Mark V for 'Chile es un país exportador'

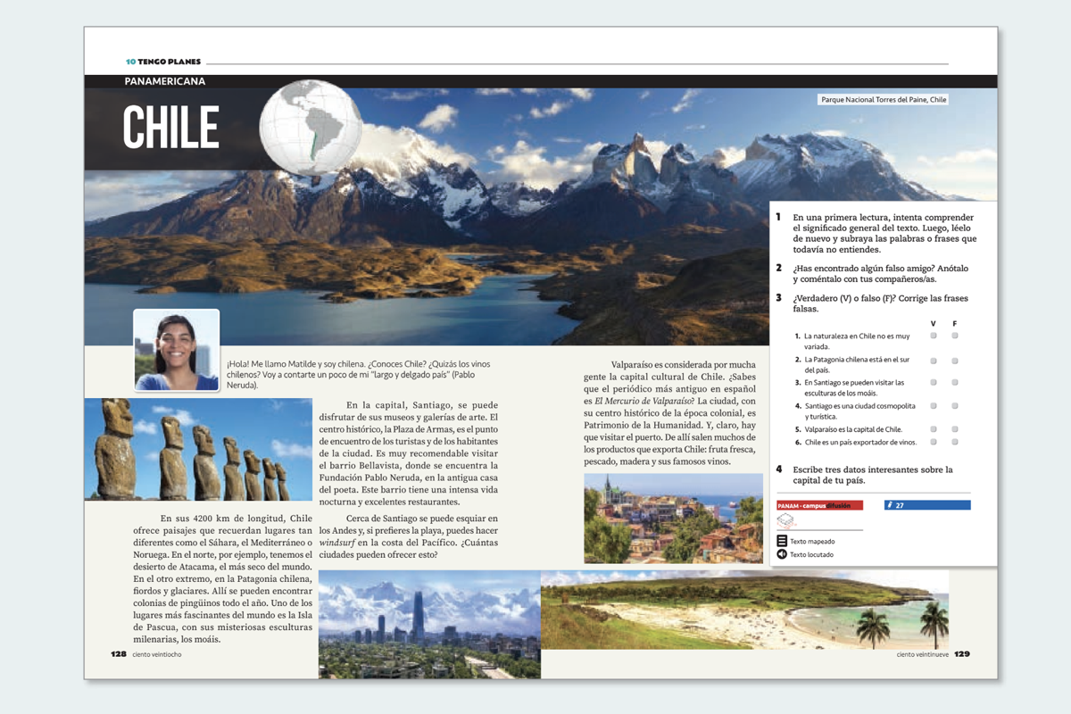[x=934, y=442]
